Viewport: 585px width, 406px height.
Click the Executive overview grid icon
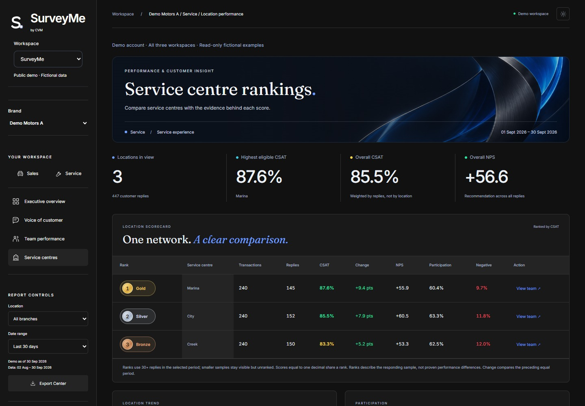16,201
